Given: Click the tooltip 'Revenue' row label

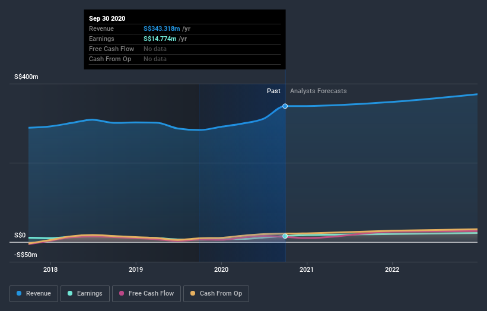Looking at the screenshot, I should pyautogui.click(x=101, y=28).
